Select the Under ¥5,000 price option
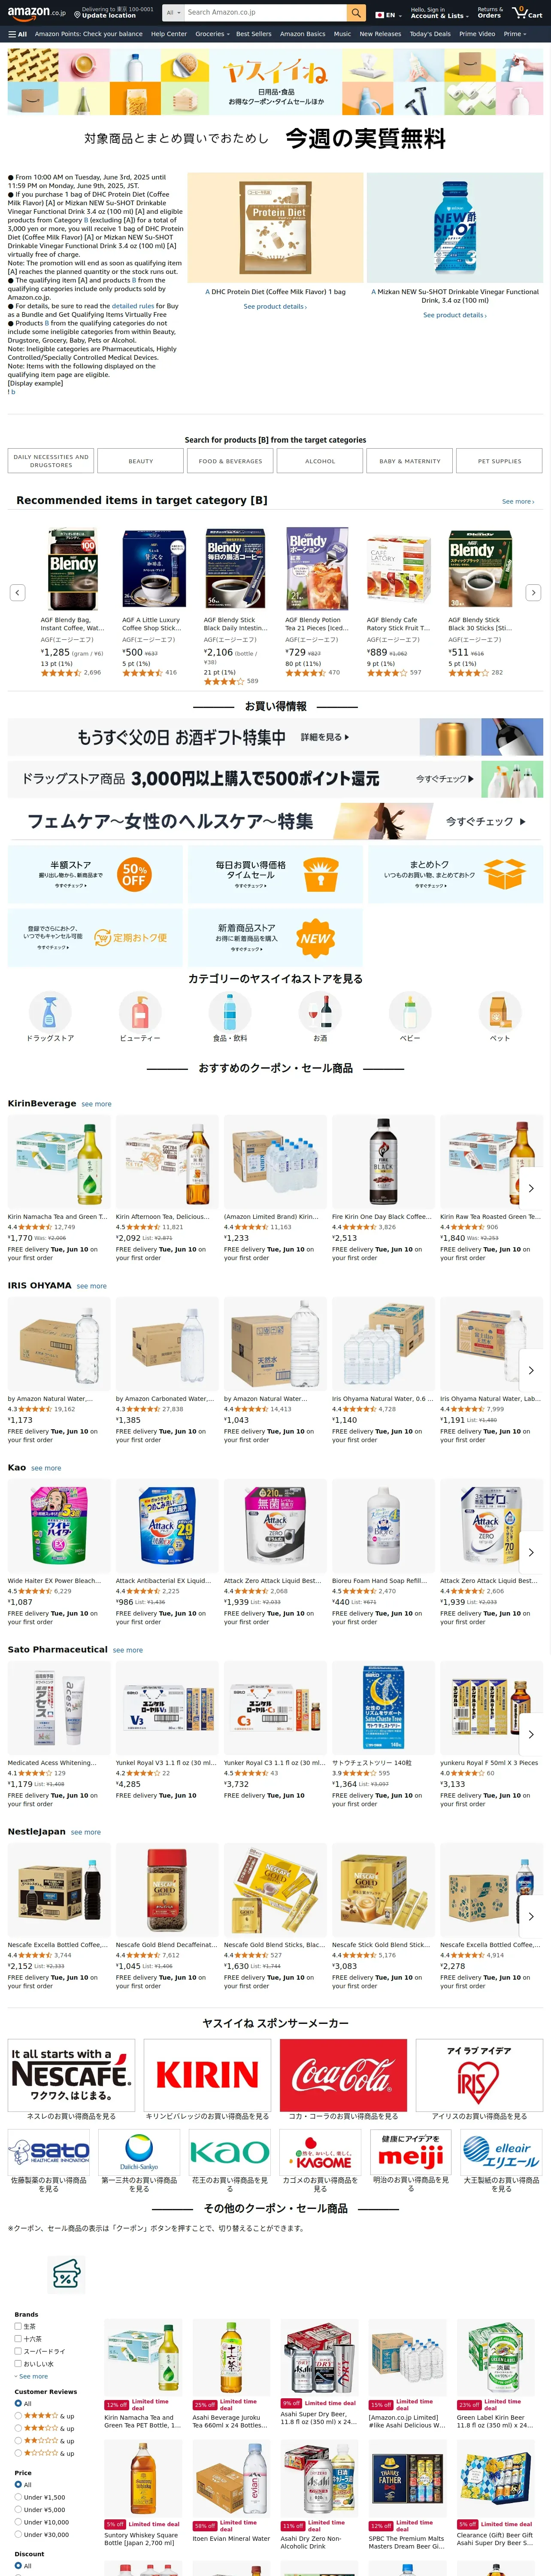 point(18,2509)
